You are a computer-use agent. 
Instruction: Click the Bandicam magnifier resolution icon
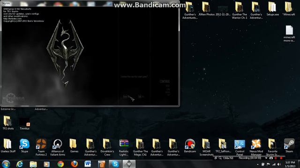click(x=220, y=158)
